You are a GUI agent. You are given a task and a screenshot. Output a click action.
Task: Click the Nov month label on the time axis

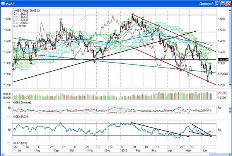(91, 151)
